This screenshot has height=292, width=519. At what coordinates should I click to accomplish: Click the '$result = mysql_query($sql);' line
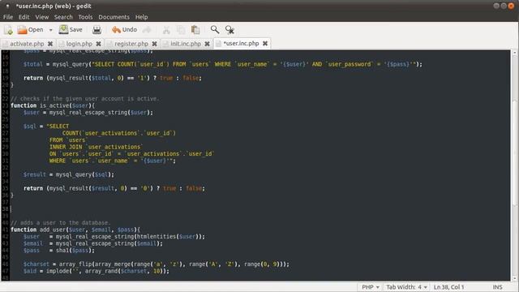click(x=68, y=174)
